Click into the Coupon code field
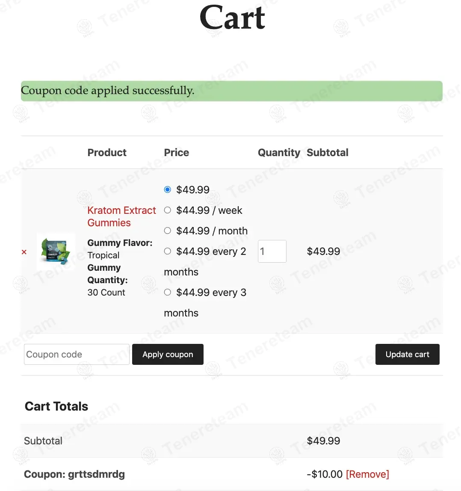This screenshot has height=491, width=461. pyautogui.click(x=77, y=355)
